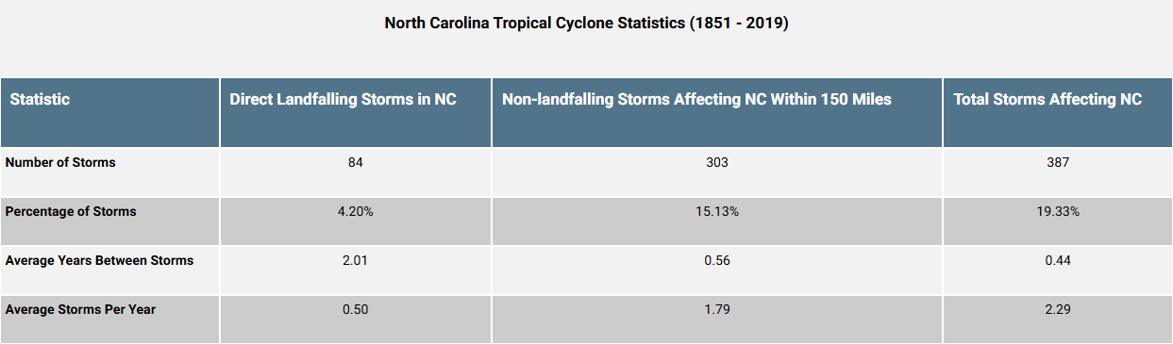Select the Number of Storms row label
The height and width of the screenshot is (344, 1173).
pos(60,162)
